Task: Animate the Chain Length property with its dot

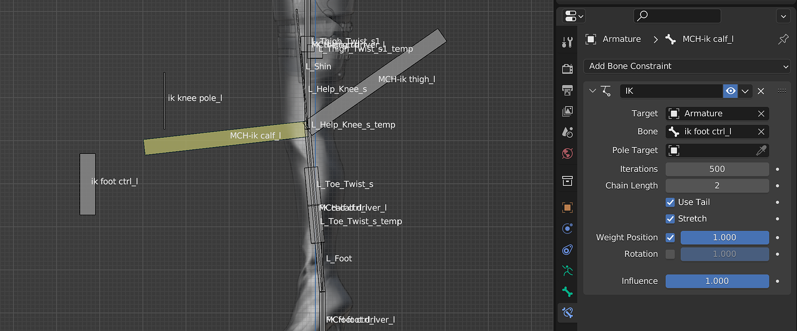Action: pos(778,186)
